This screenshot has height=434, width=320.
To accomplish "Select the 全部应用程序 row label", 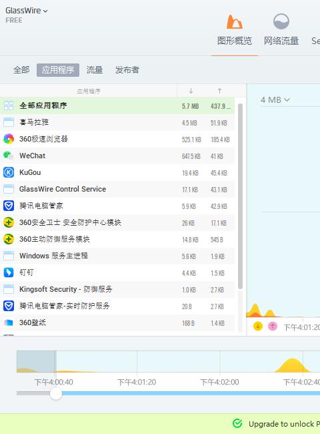I will pyautogui.click(x=43, y=105).
